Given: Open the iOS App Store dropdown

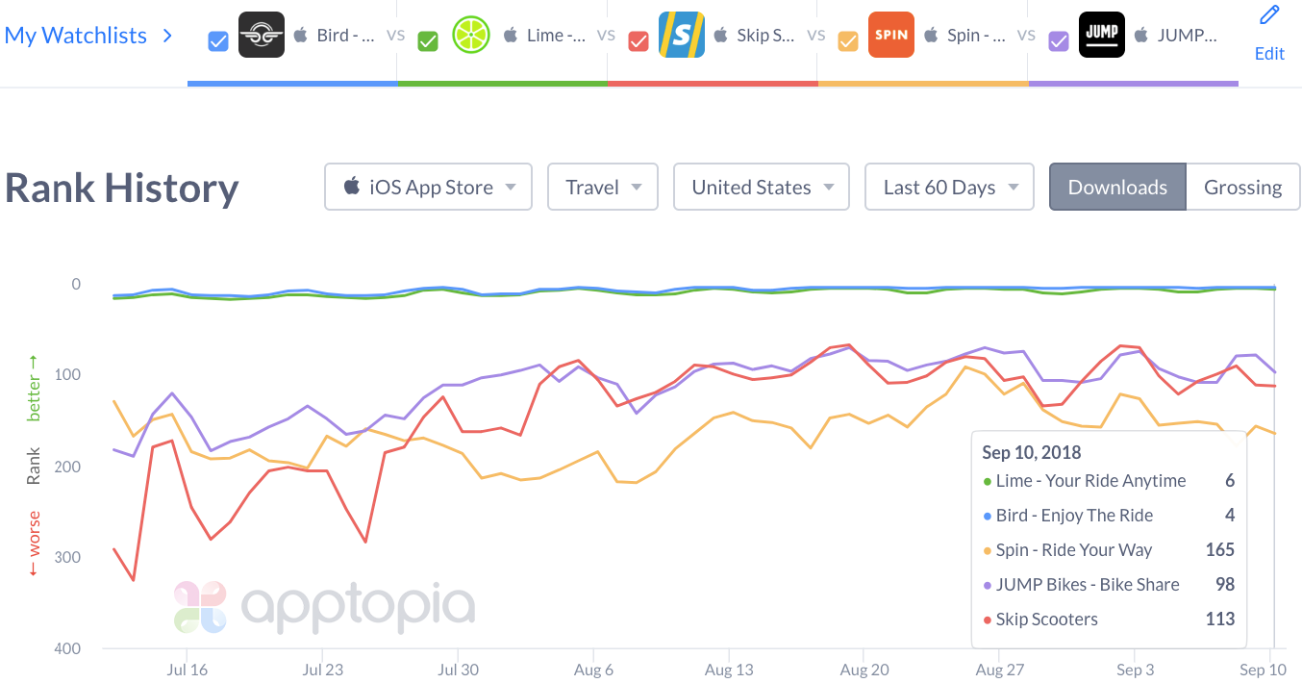Looking at the screenshot, I should (x=428, y=187).
